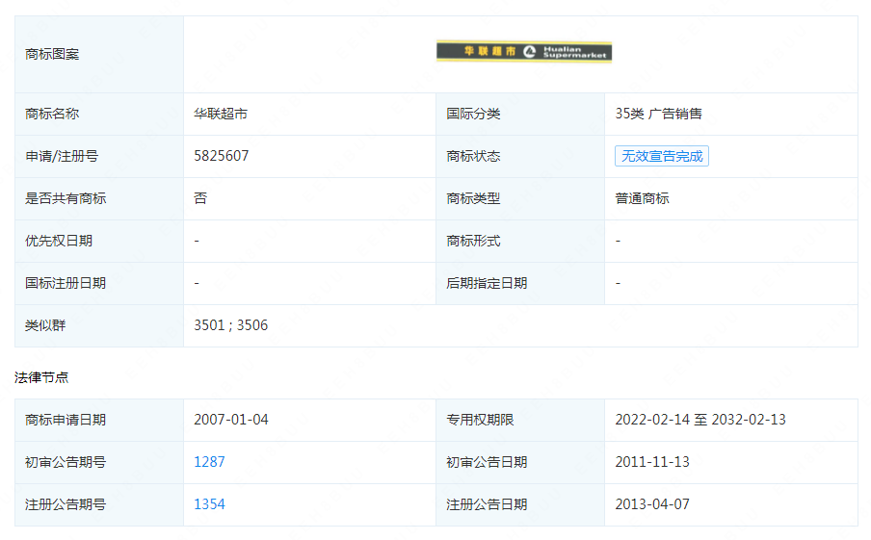Click the registration announcement date 2013-04-07
The width and height of the screenshot is (871, 540).
[x=652, y=504]
